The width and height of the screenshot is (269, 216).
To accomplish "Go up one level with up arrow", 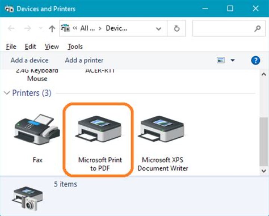I will (x=52, y=29).
